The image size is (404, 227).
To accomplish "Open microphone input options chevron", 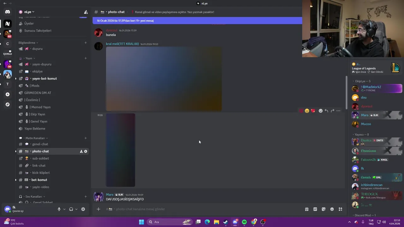I will click(x=64, y=209).
